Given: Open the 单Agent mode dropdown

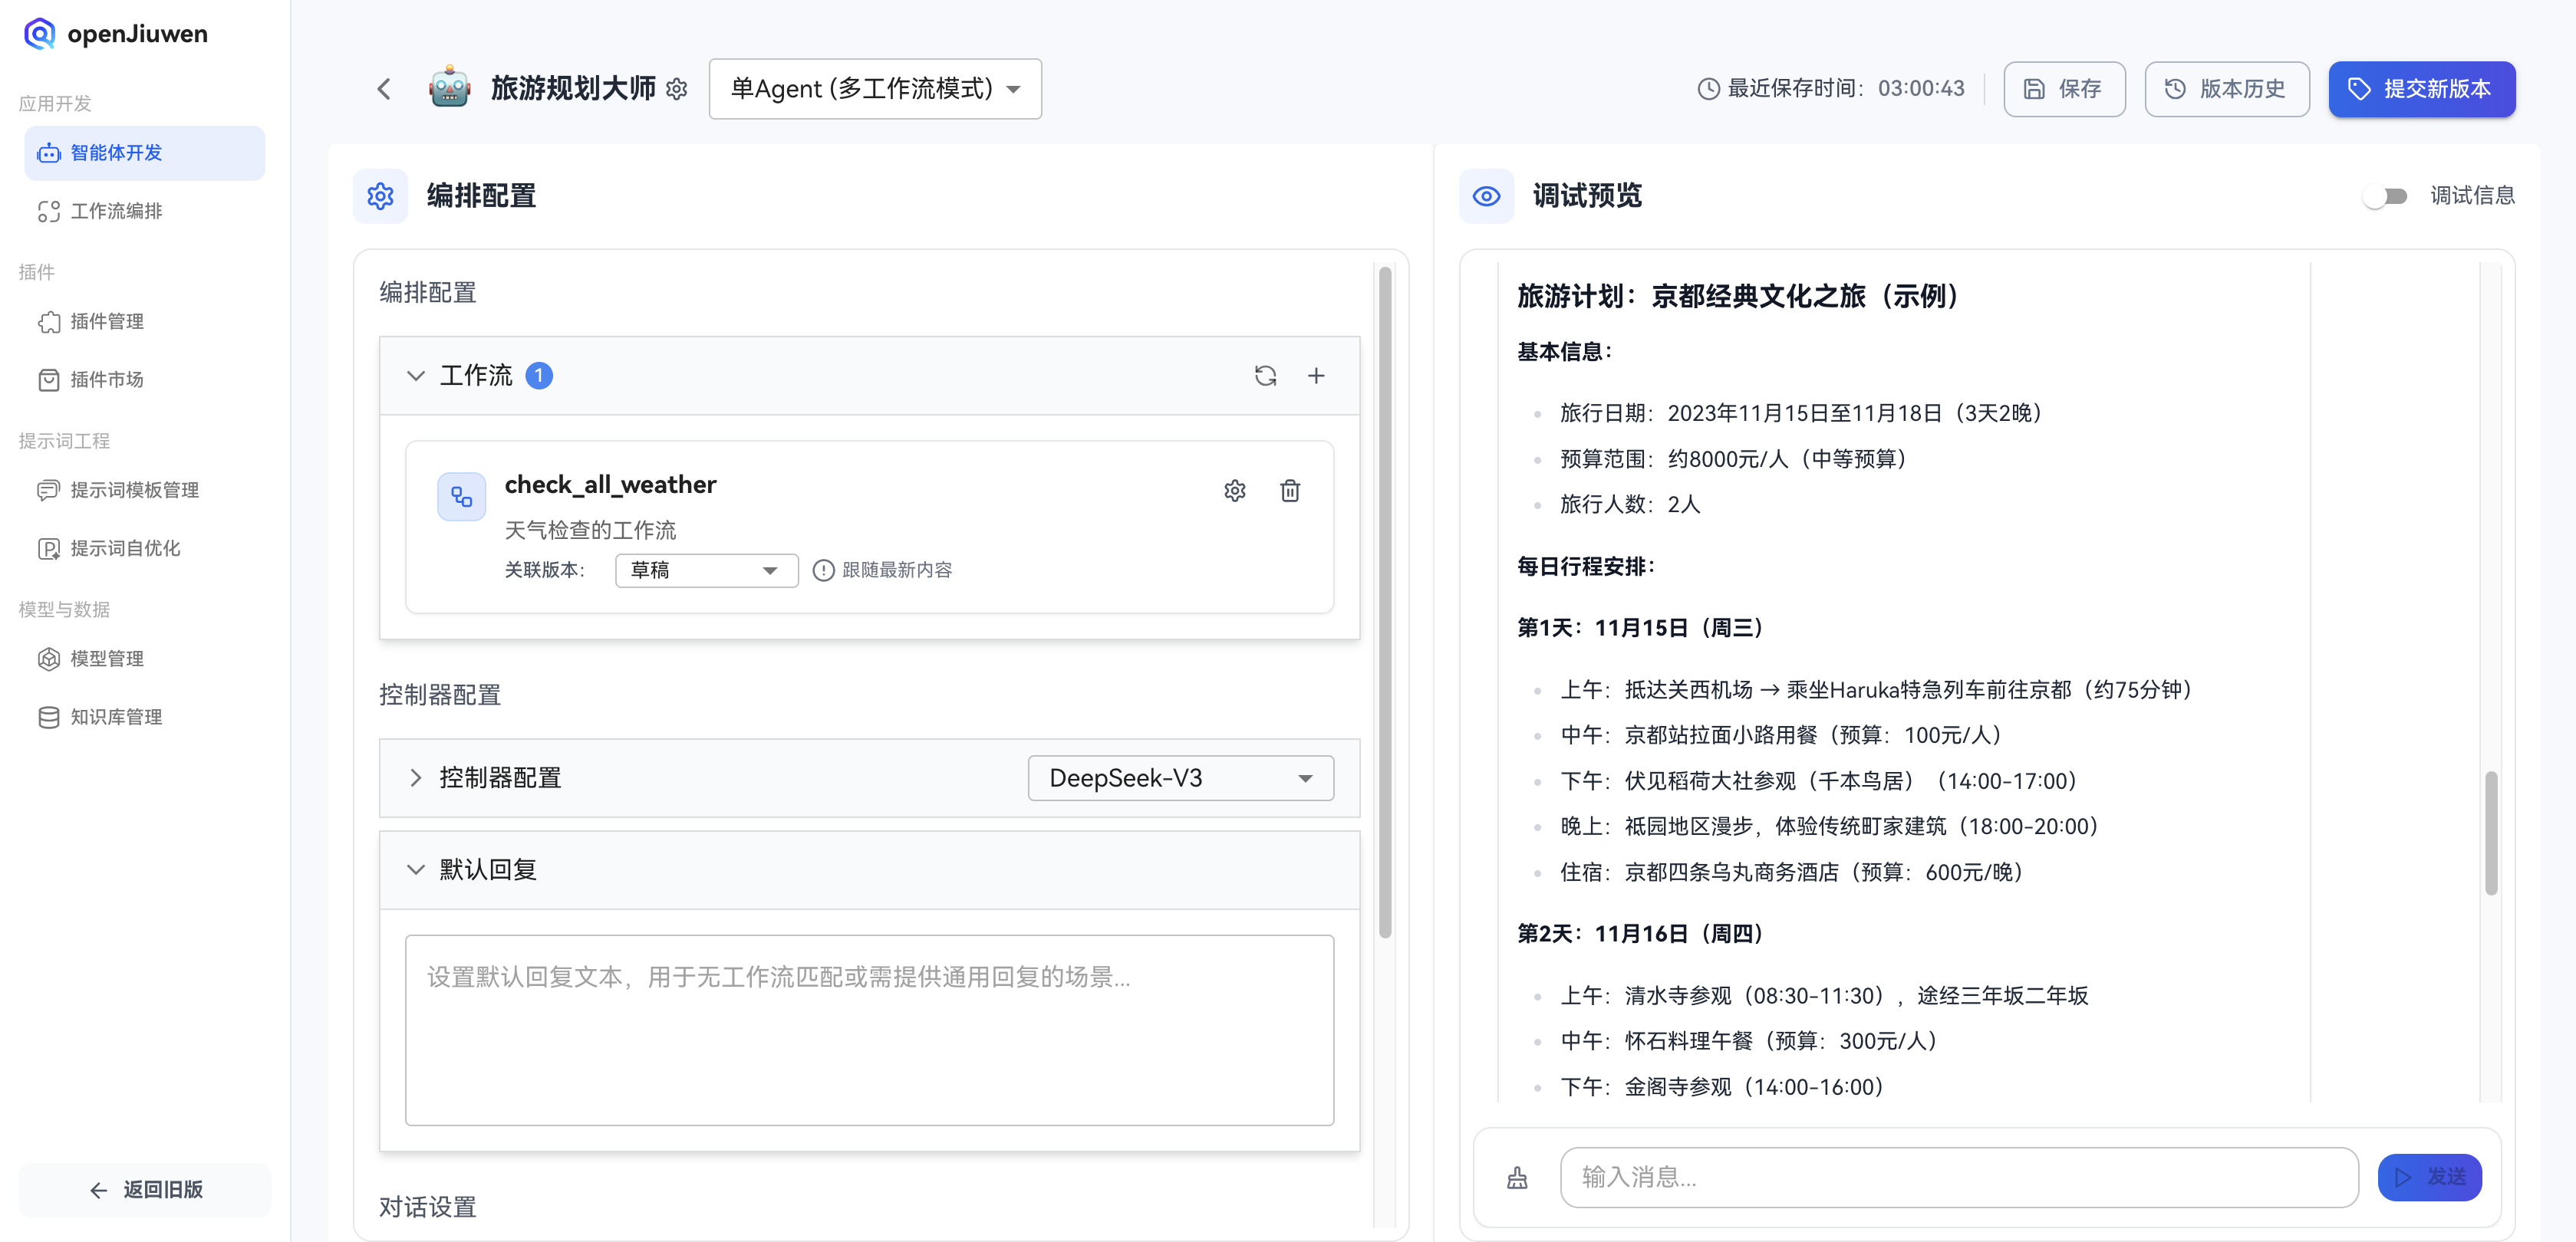Looking at the screenshot, I should pyautogui.click(x=874, y=89).
